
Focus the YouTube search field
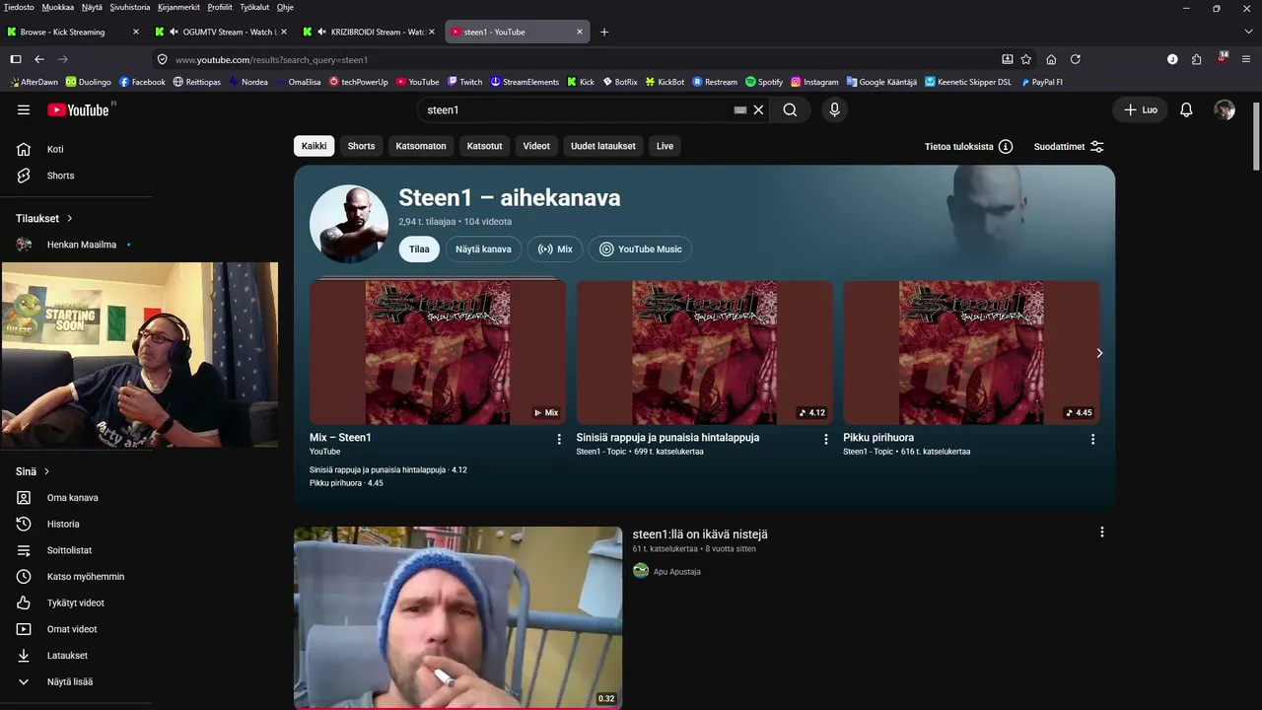tap(577, 109)
